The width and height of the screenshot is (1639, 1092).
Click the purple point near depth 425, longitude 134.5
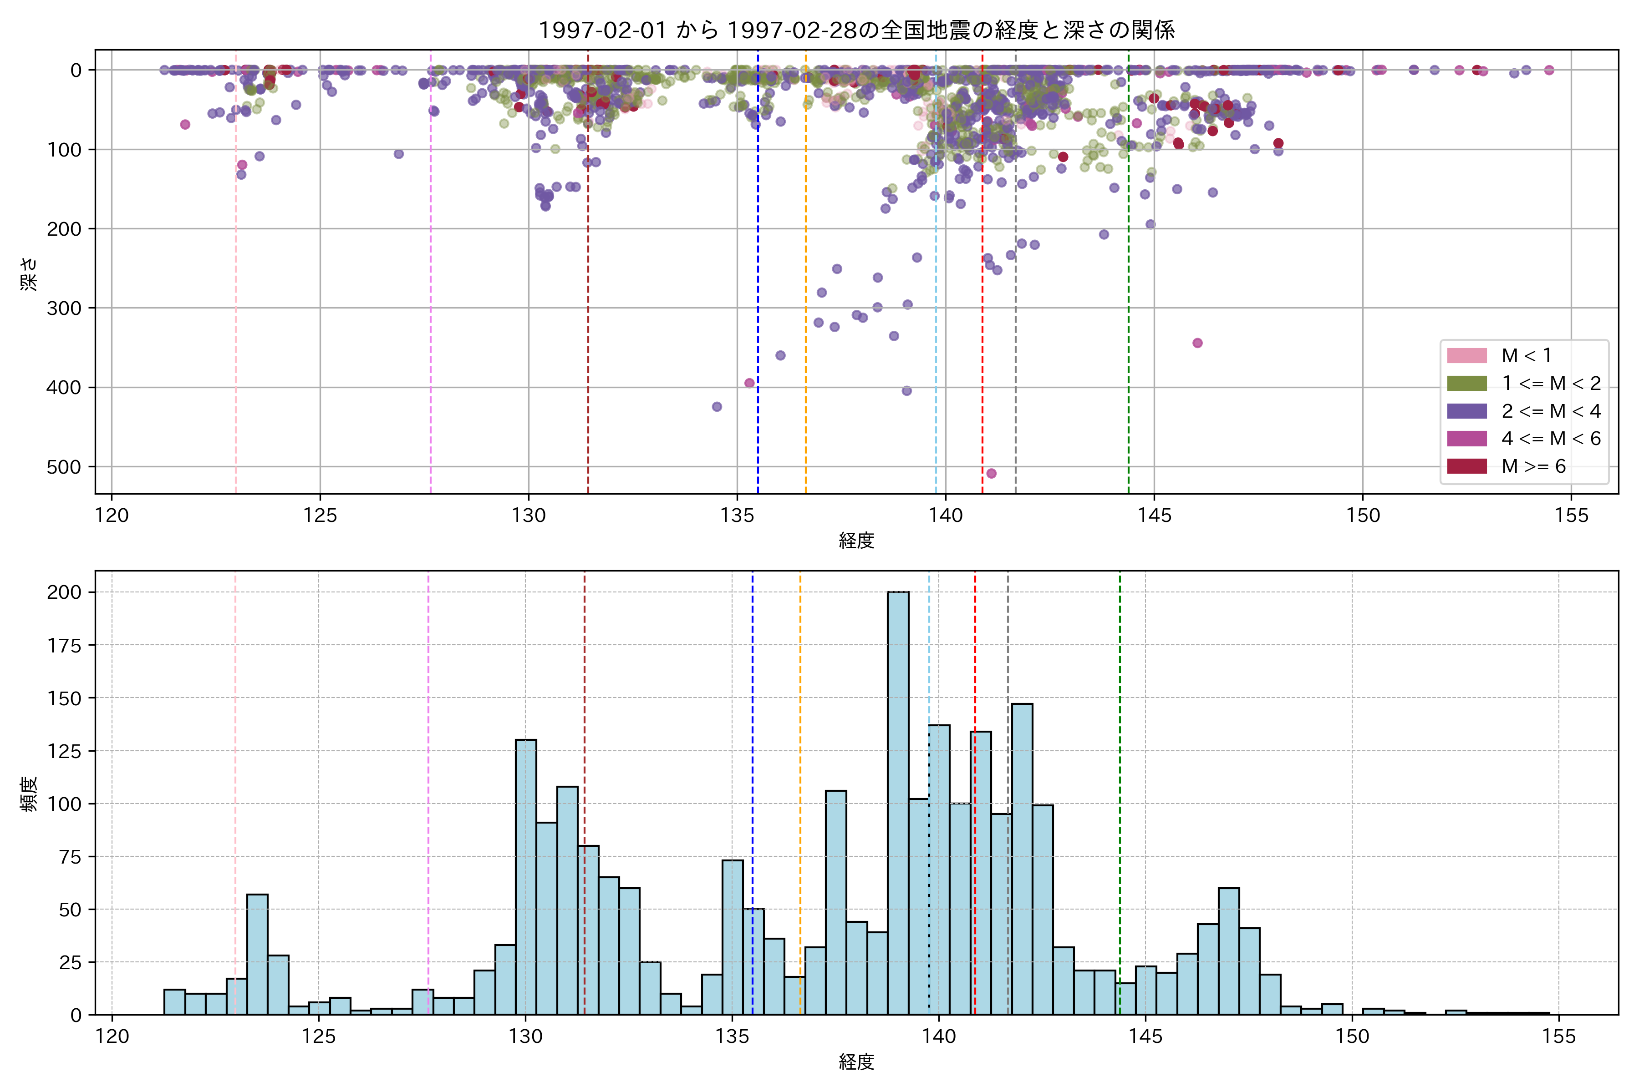(x=716, y=407)
